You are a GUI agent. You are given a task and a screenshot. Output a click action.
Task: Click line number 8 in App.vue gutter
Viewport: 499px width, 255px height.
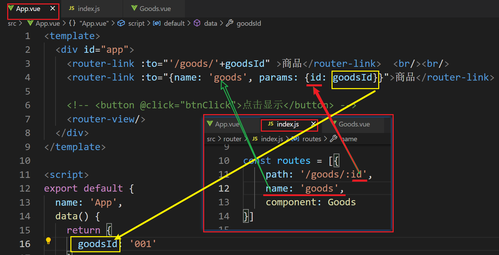click(27, 133)
